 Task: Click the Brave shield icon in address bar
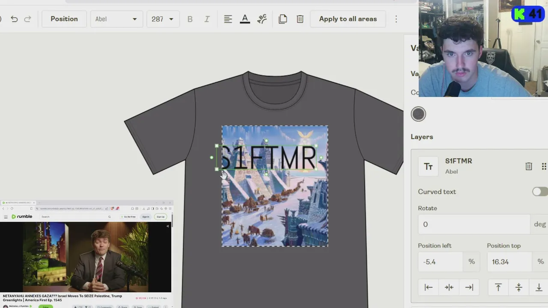[112, 208]
